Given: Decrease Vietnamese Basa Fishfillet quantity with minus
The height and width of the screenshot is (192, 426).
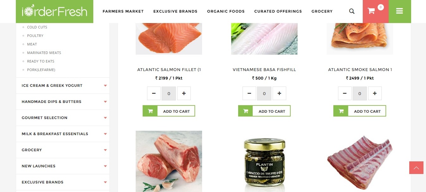Looking at the screenshot, I should [x=249, y=93].
